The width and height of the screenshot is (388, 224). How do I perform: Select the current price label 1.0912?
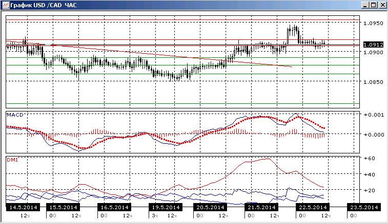(x=373, y=44)
